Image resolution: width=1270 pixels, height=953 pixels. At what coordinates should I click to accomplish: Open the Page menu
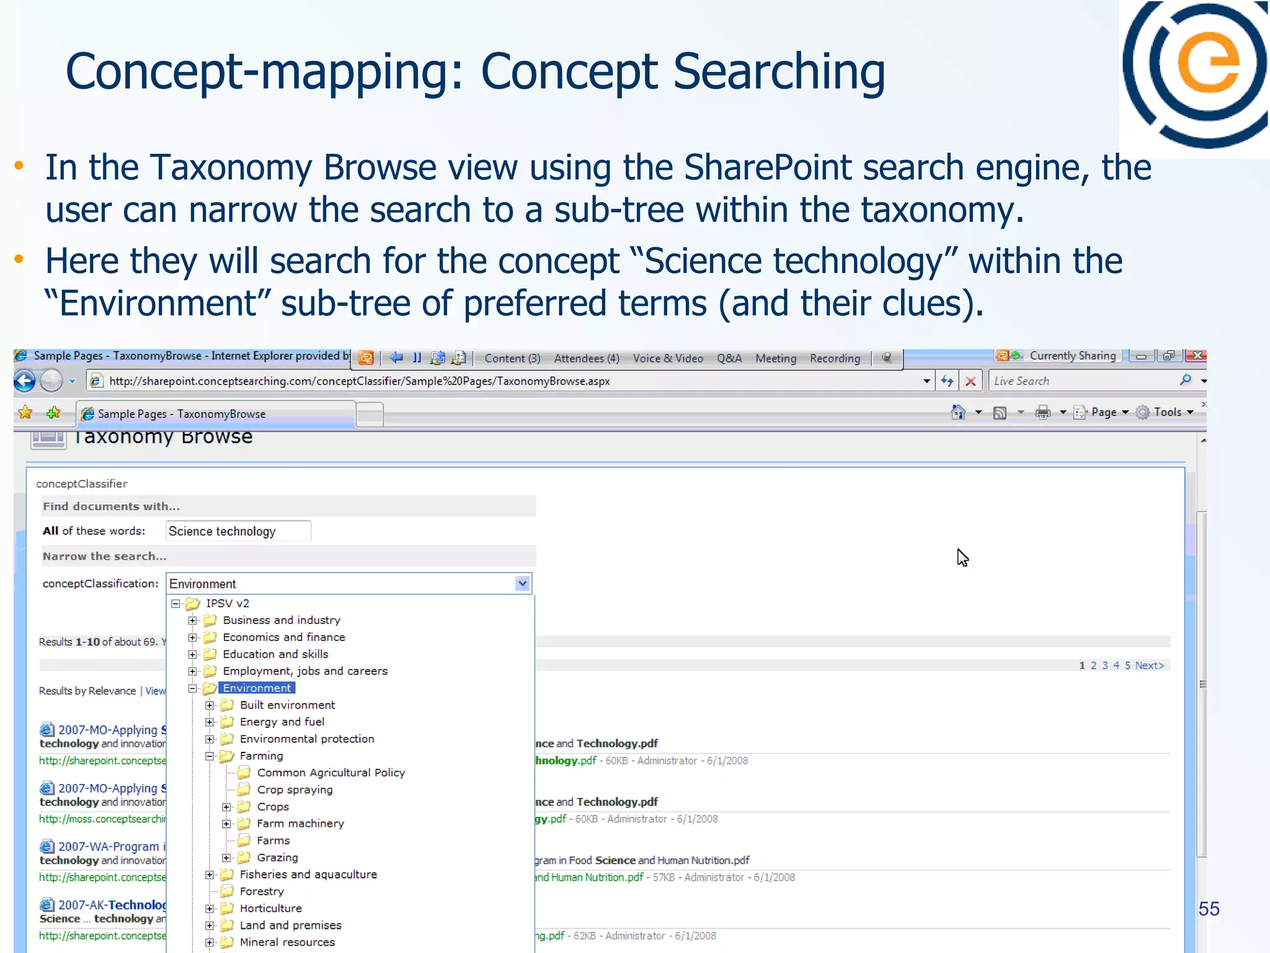pos(1101,412)
